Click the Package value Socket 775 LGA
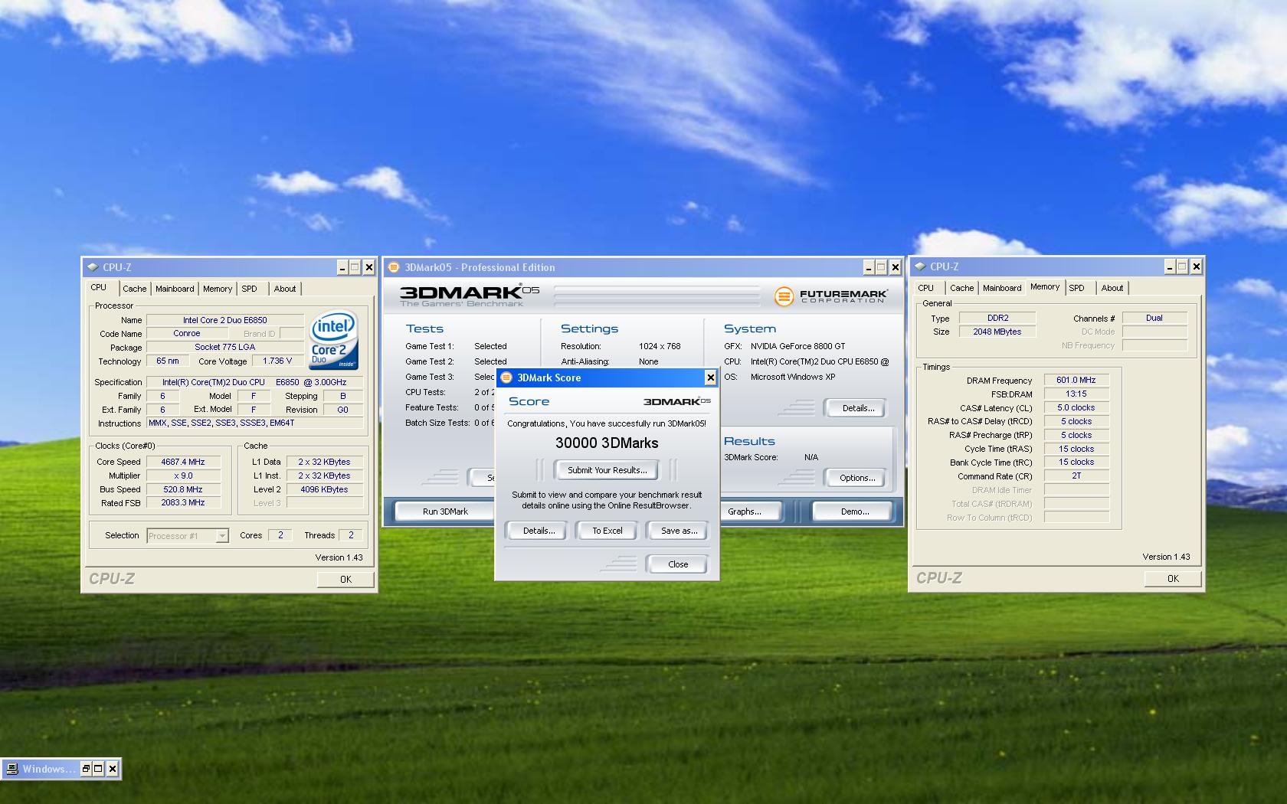 point(224,347)
